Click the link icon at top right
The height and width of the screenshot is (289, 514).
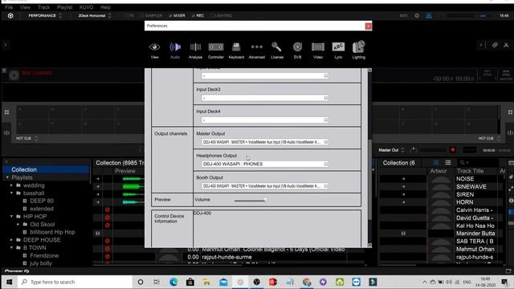(x=495, y=45)
